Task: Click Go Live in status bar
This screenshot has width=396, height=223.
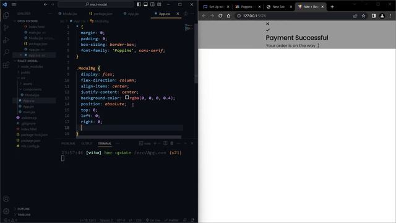Action: (153, 221)
